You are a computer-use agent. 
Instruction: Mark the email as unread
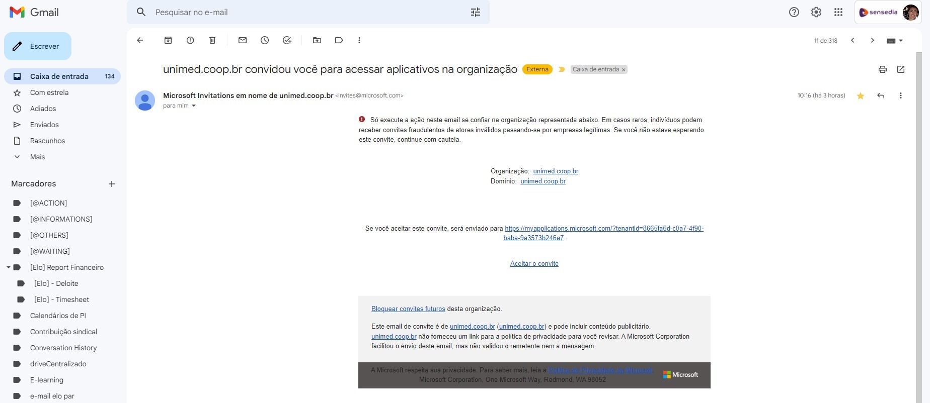[x=243, y=40]
